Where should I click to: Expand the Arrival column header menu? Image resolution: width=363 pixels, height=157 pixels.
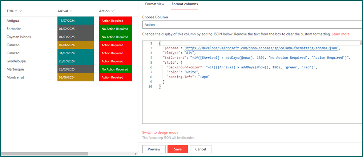coord(71,11)
